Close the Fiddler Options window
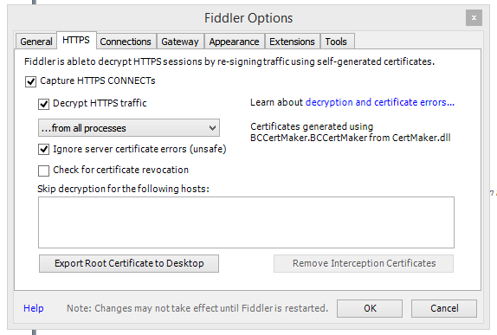The height and width of the screenshot is (335, 497). point(474,18)
